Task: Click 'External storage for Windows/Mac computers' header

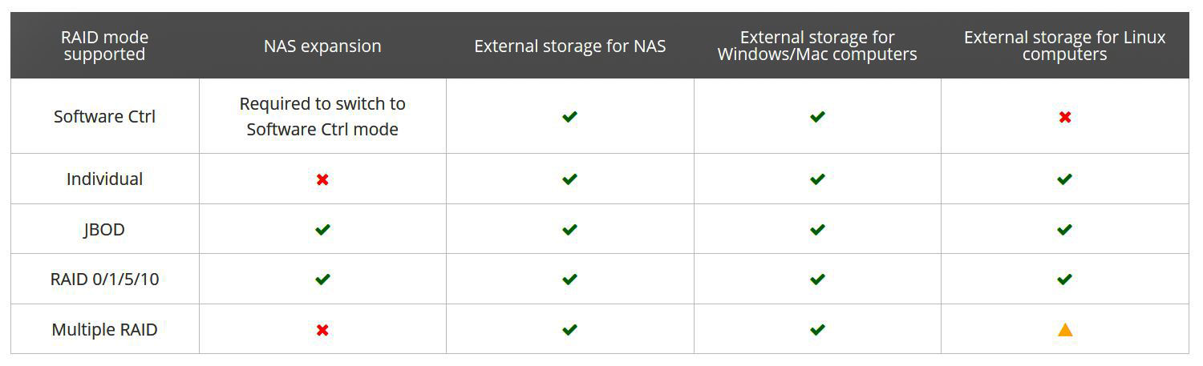Action: (x=817, y=46)
